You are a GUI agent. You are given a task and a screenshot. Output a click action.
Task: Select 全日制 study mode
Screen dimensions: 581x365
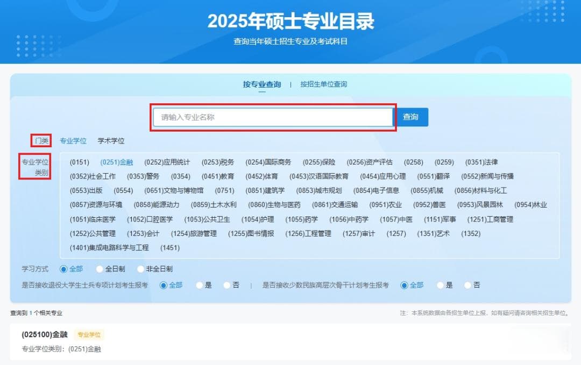(x=110, y=269)
